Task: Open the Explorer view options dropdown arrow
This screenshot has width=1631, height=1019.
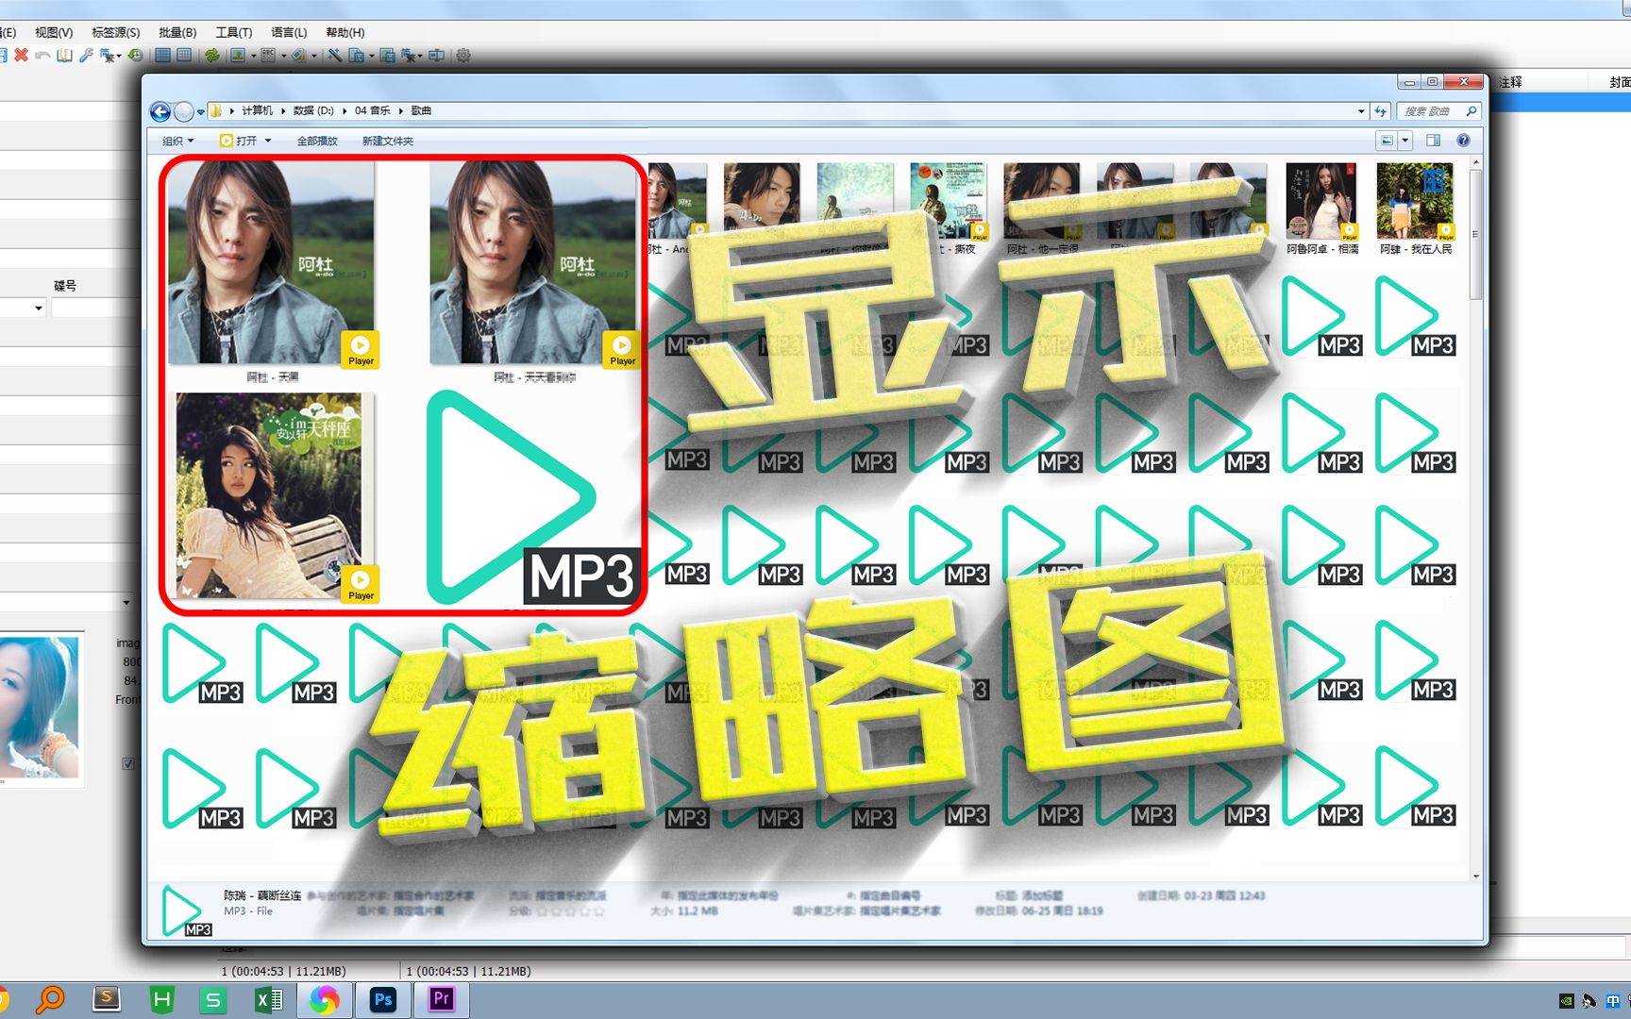Action: coord(1404,141)
